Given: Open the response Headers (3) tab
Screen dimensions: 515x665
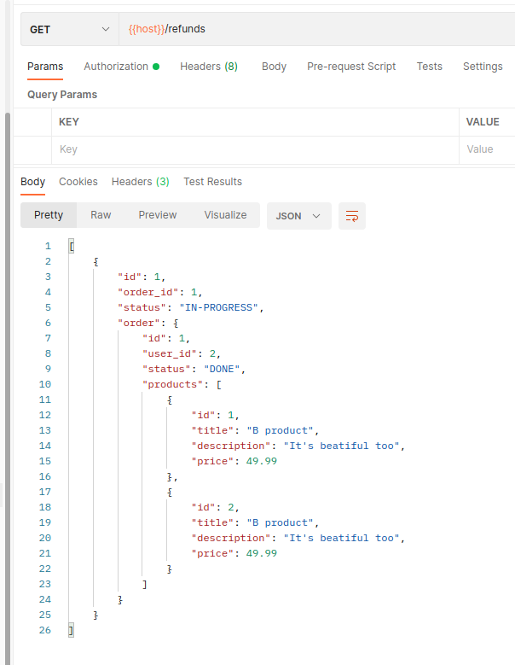Looking at the screenshot, I should [x=140, y=182].
